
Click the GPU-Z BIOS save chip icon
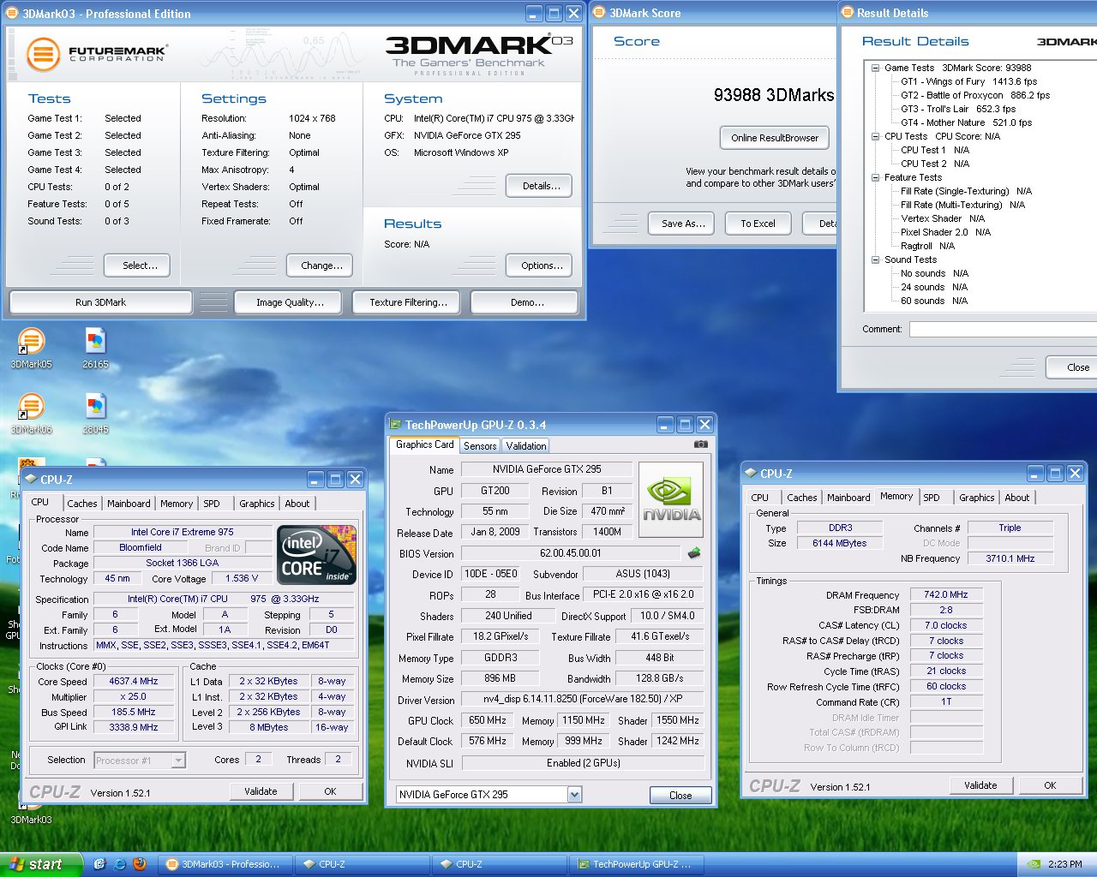click(x=694, y=553)
